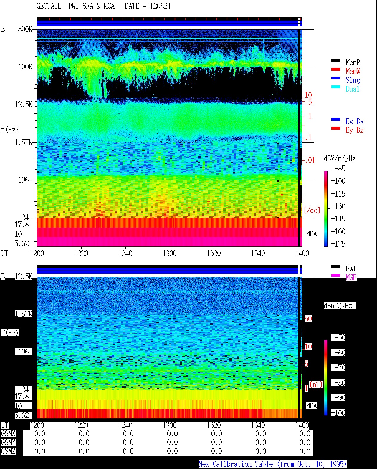Click the red Ey Bz legend swatch
This screenshot has height=469, width=377.
pyautogui.click(x=335, y=128)
